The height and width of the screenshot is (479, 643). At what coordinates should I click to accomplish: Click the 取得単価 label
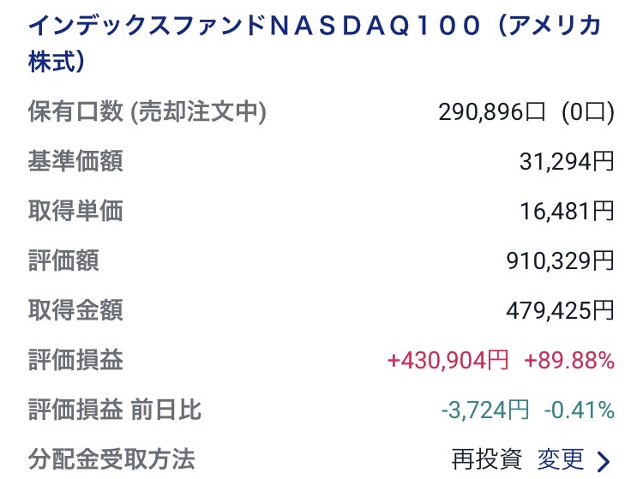tap(75, 211)
